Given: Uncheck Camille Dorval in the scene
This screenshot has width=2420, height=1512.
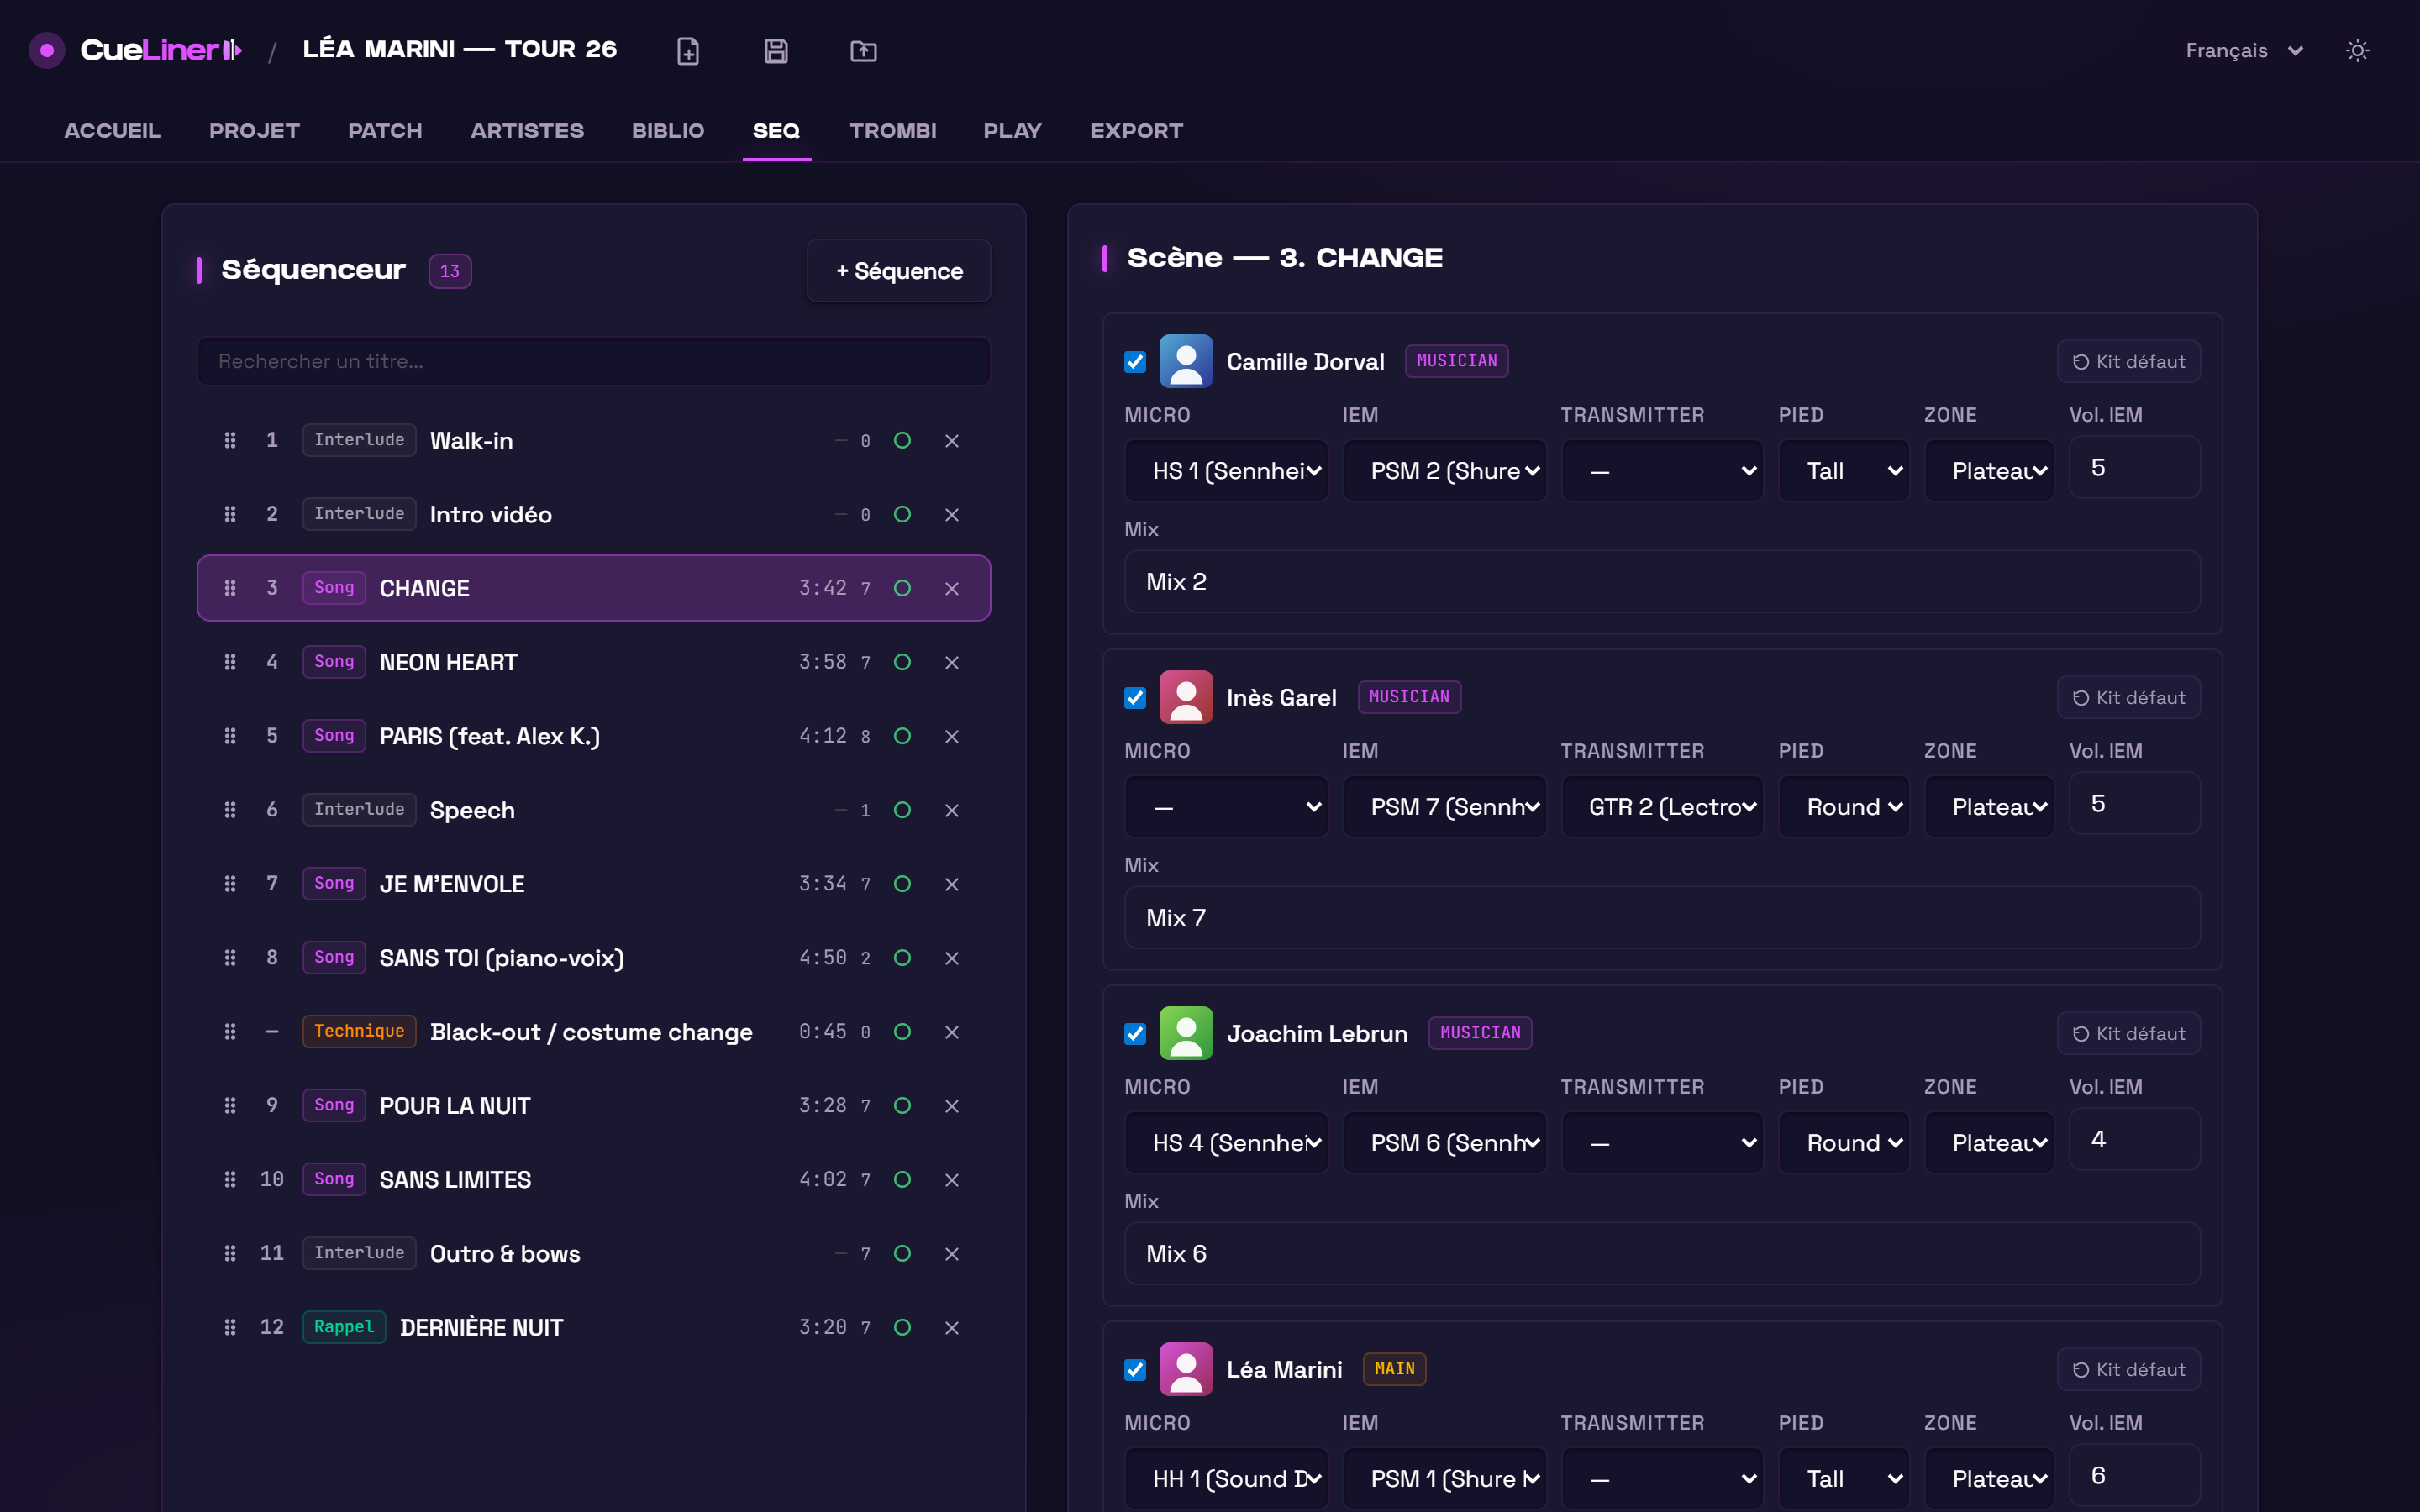Looking at the screenshot, I should coord(1135,362).
